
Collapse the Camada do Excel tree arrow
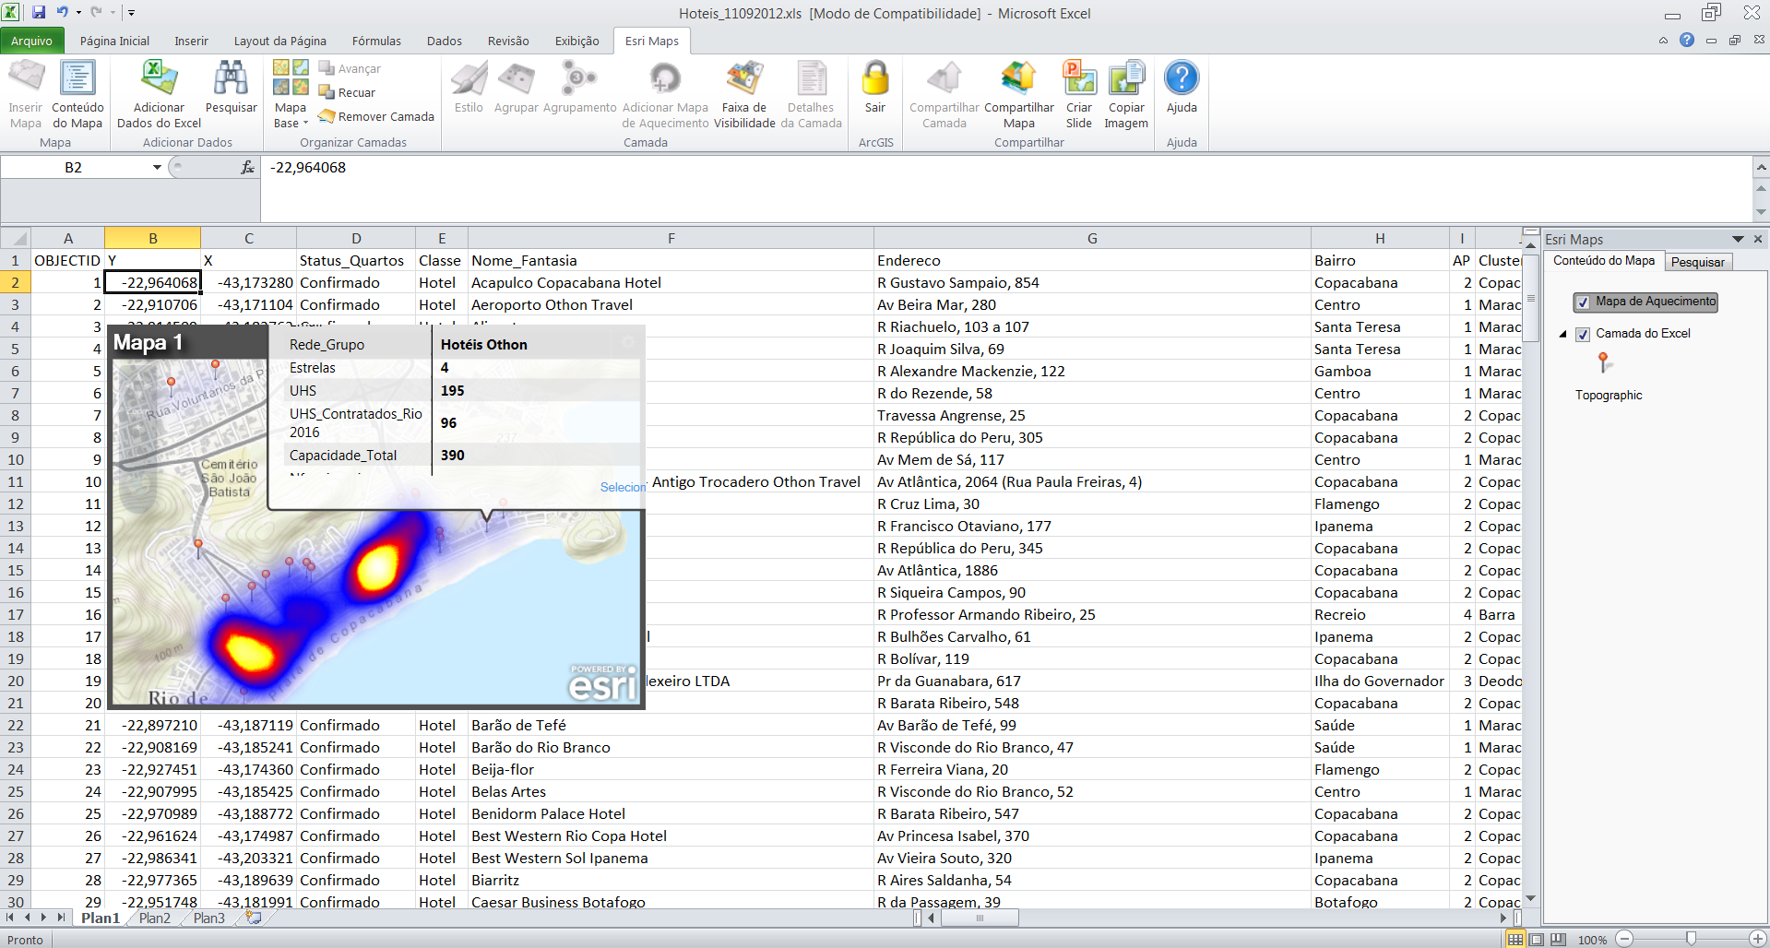[x=1563, y=334]
